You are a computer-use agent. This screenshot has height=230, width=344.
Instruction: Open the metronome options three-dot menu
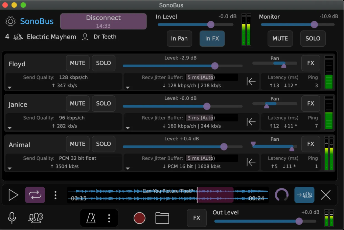pos(109,218)
